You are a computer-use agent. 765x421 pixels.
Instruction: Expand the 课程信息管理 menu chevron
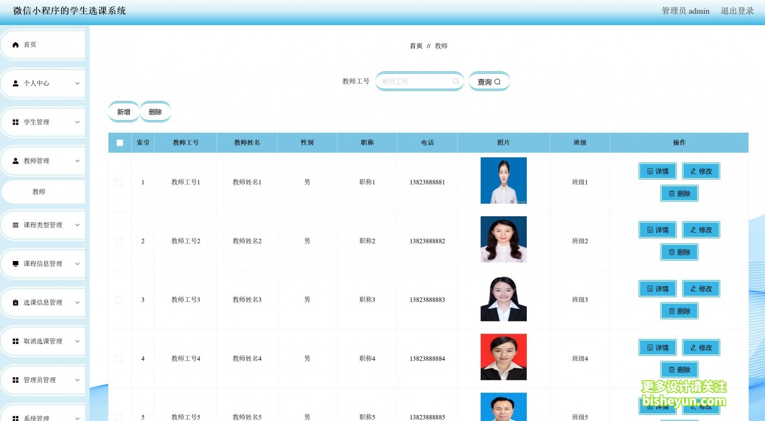click(77, 264)
